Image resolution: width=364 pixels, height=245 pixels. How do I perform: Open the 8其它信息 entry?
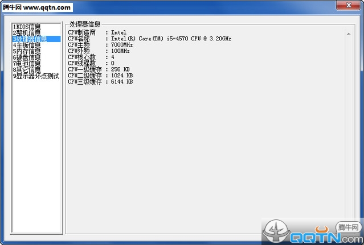(x=36, y=69)
